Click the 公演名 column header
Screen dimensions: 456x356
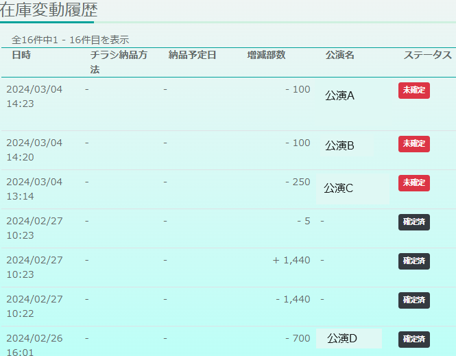point(340,55)
